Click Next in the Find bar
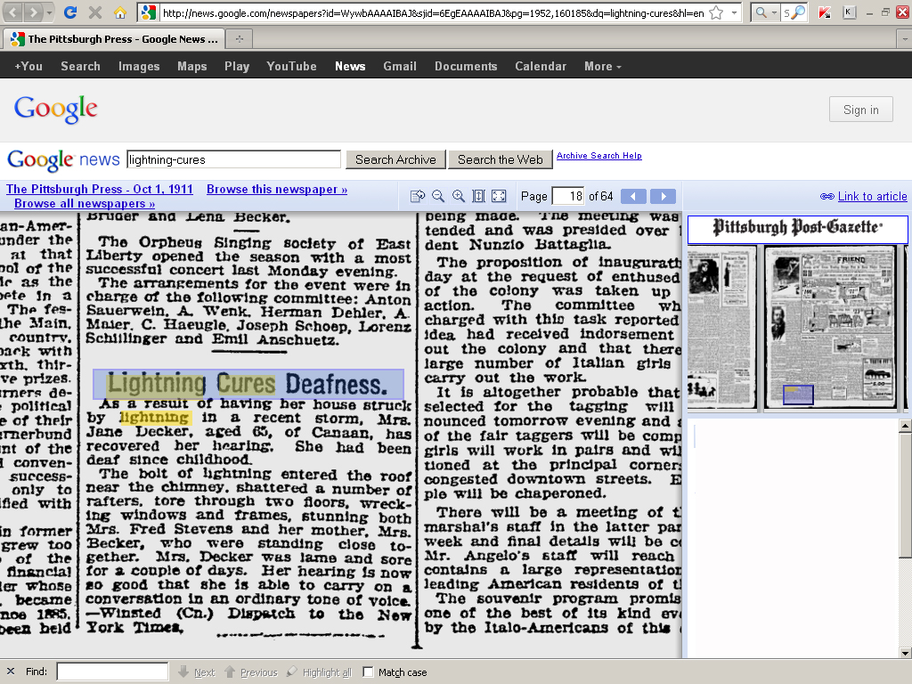The width and height of the screenshot is (912, 684). point(197,672)
